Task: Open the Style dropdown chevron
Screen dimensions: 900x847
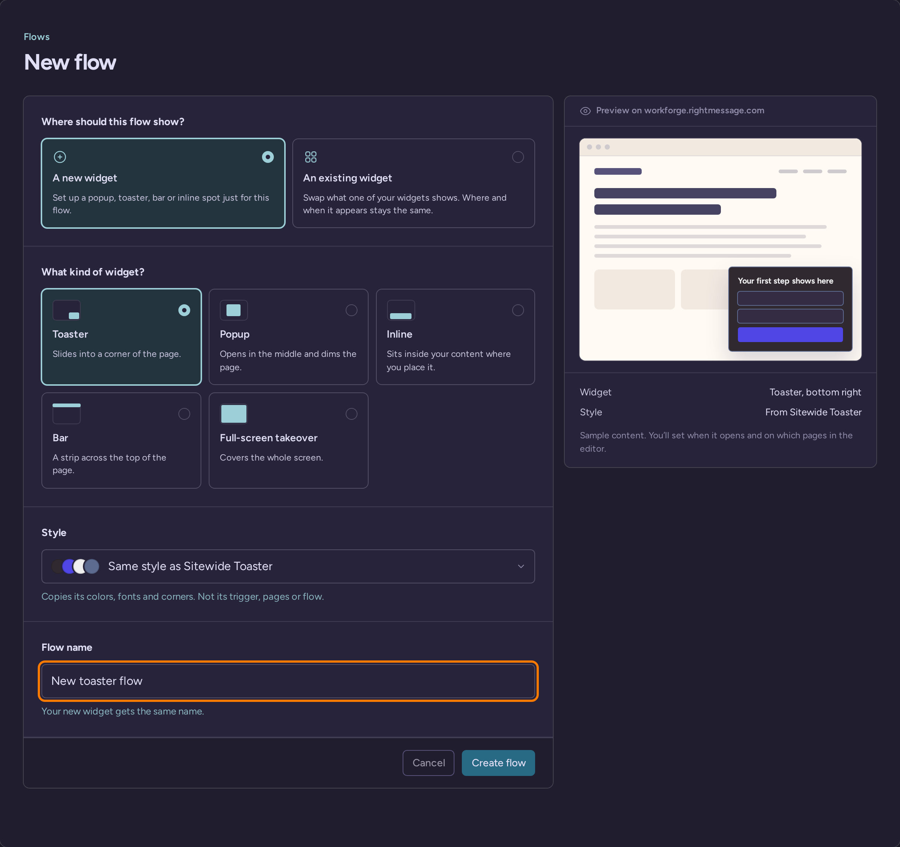Action: click(x=521, y=566)
